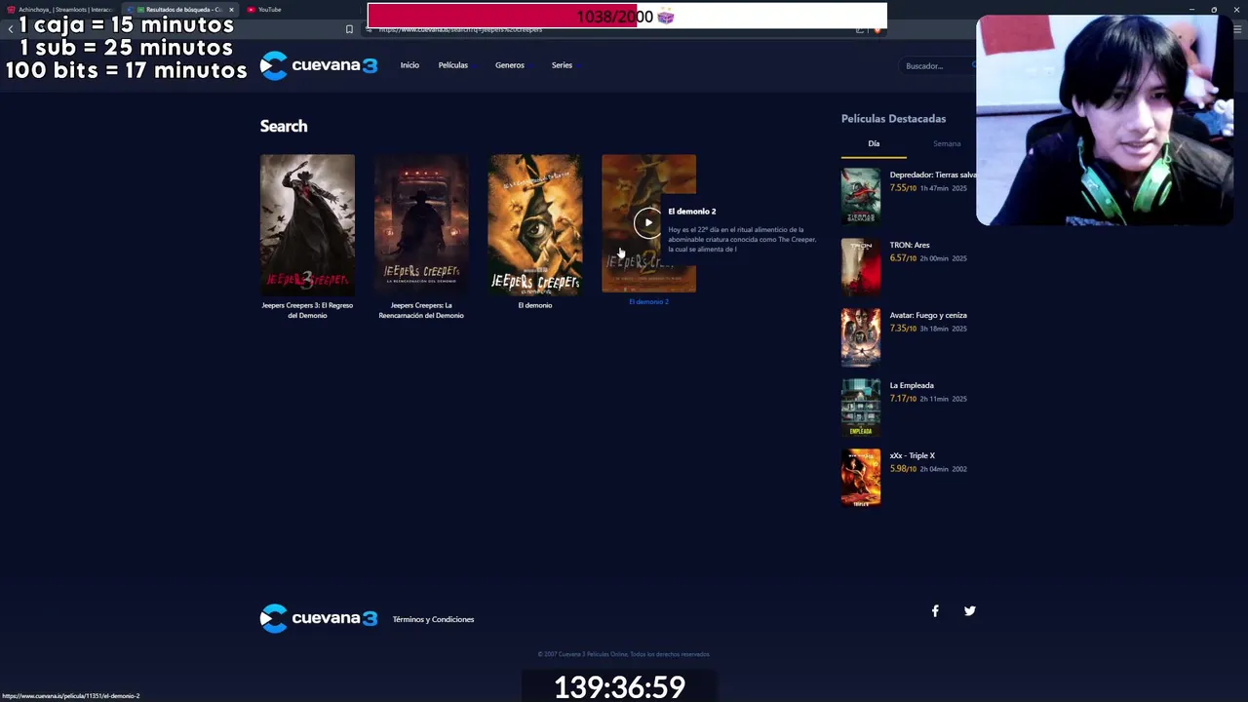Click the Facebook icon in footer
The image size is (1248, 702).
(935, 611)
